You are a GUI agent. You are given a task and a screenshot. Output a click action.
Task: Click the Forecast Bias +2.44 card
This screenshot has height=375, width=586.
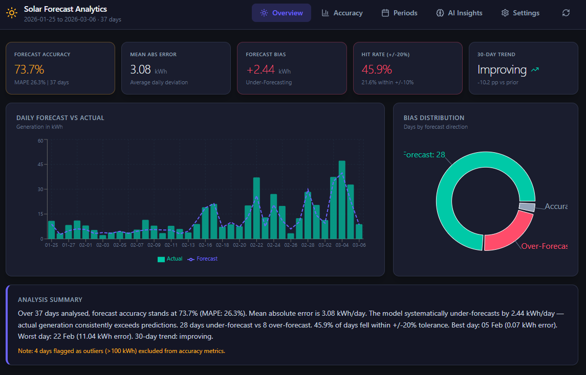292,68
